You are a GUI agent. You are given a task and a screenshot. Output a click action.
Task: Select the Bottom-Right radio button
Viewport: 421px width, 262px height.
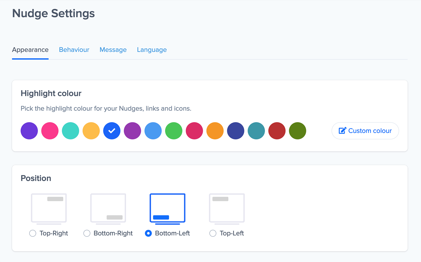click(87, 233)
